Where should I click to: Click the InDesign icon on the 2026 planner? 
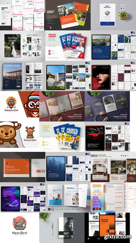click(x=94, y=209)
